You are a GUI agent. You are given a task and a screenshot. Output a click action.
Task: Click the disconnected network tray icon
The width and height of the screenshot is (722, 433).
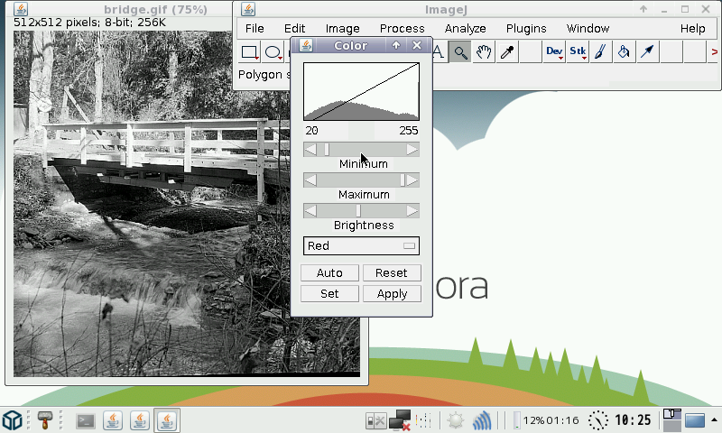pos(400,420)
